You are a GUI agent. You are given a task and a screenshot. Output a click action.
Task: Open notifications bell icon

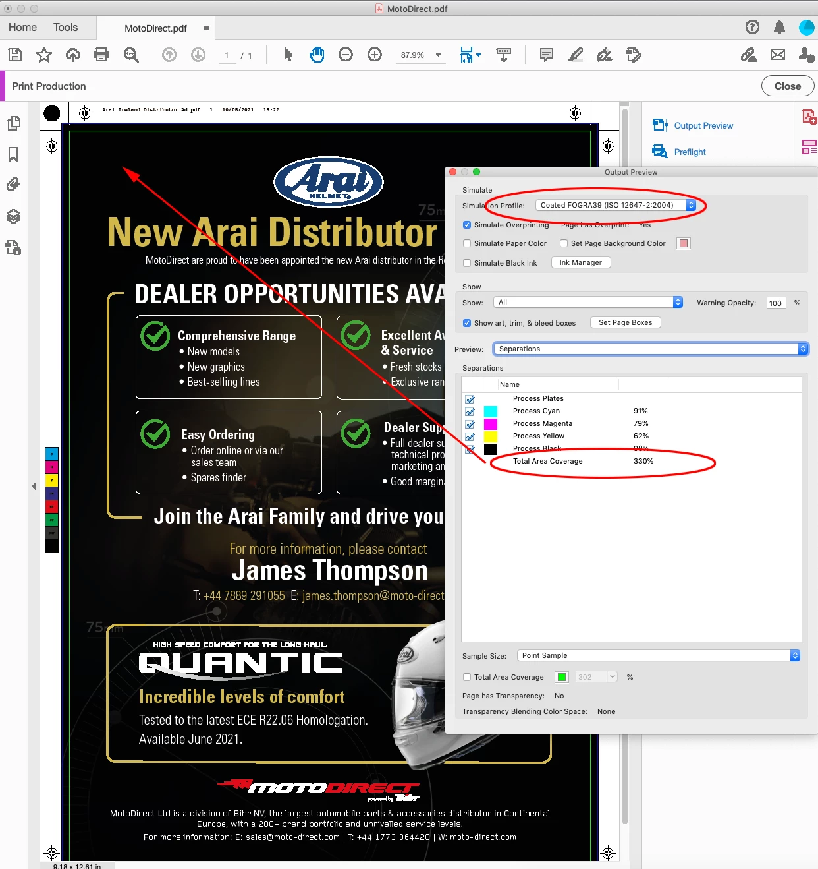779,27
